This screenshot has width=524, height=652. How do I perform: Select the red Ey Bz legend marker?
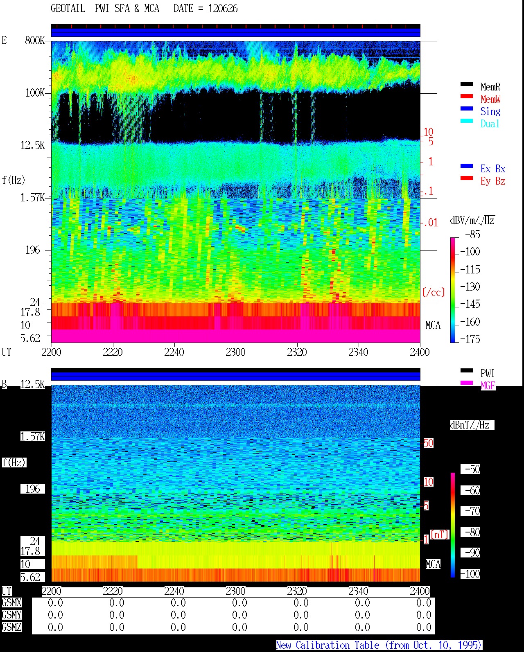tap(467, 178)
